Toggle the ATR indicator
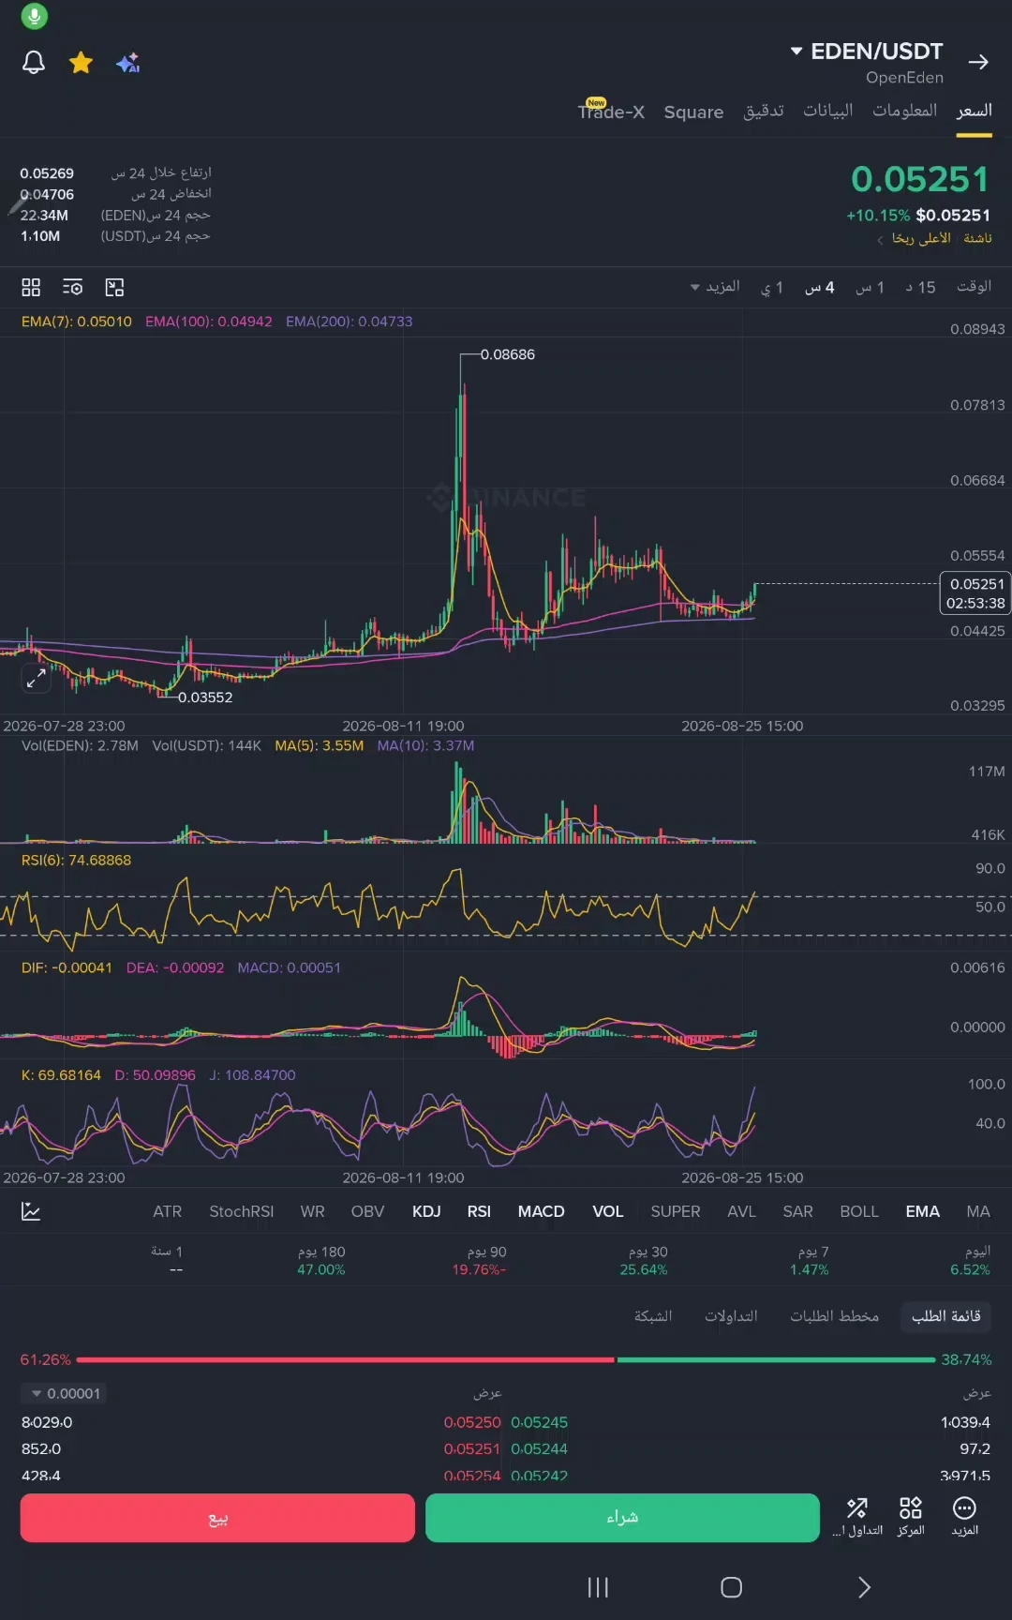This screenshot has height=1620, width=1012. [x=168, y=1211]
